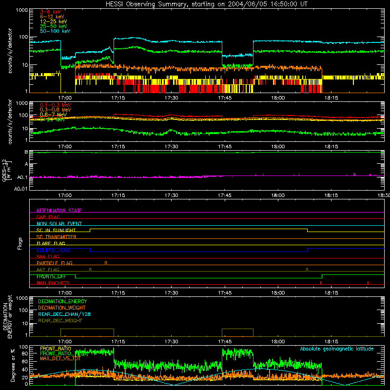Image resolution: width=390 pixels, height=390 pixels.
Task: Click the 50-100 keV legend label
Action: 55,31
